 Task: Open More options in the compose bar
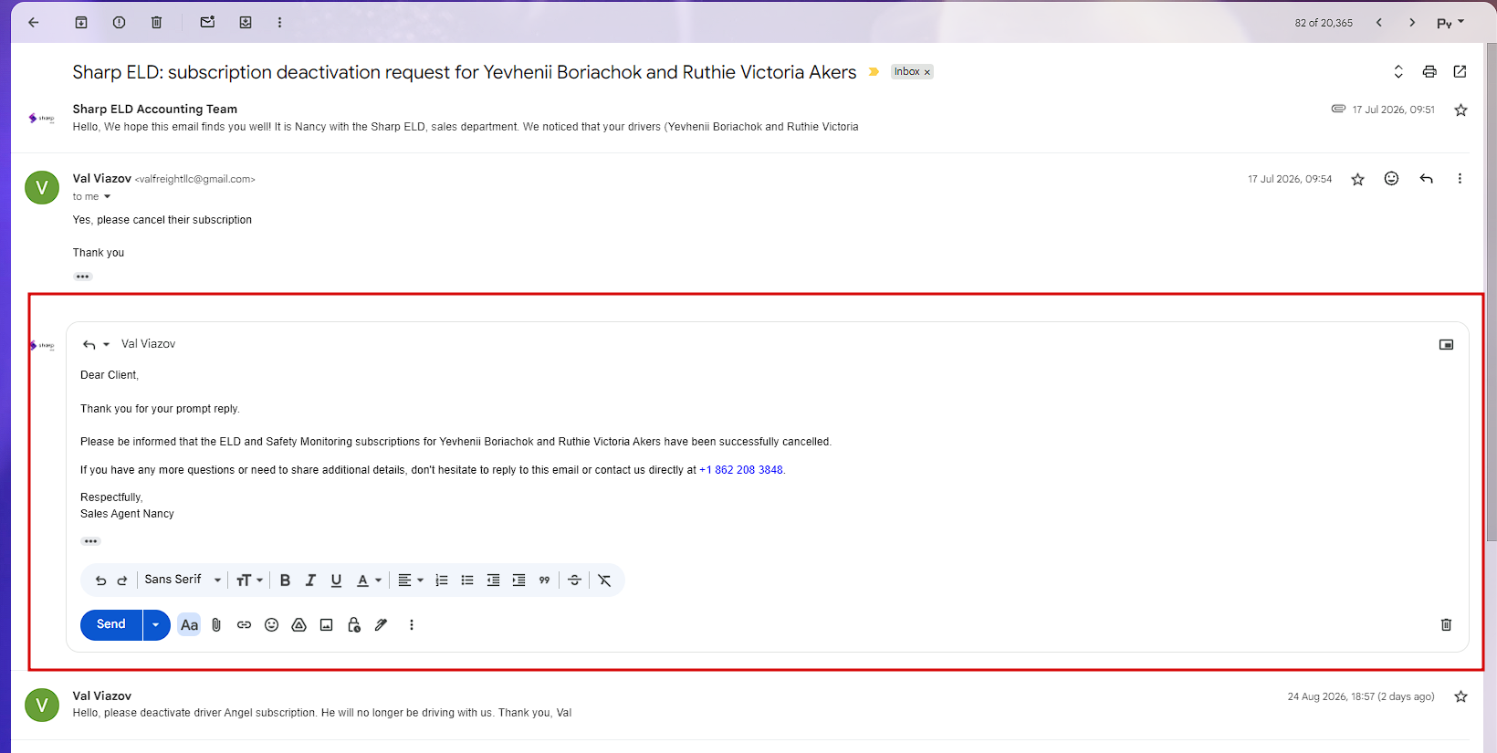pyautogui.click(x=412, y=625)
